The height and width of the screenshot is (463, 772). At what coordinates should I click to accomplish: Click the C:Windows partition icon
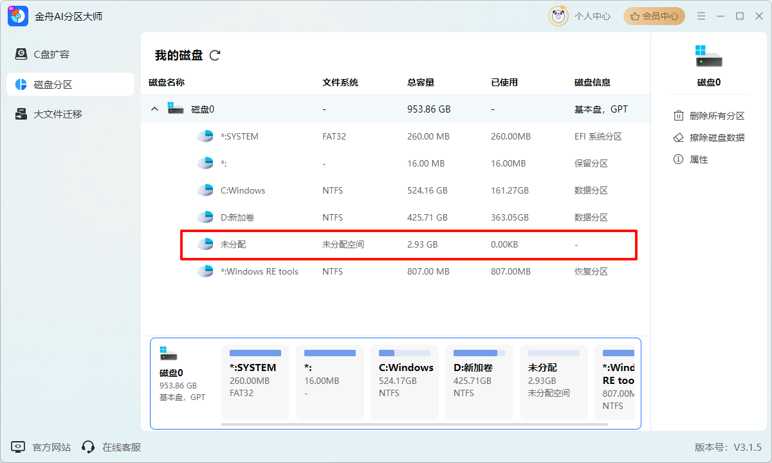pyautogui.click(x=205, y=190)
